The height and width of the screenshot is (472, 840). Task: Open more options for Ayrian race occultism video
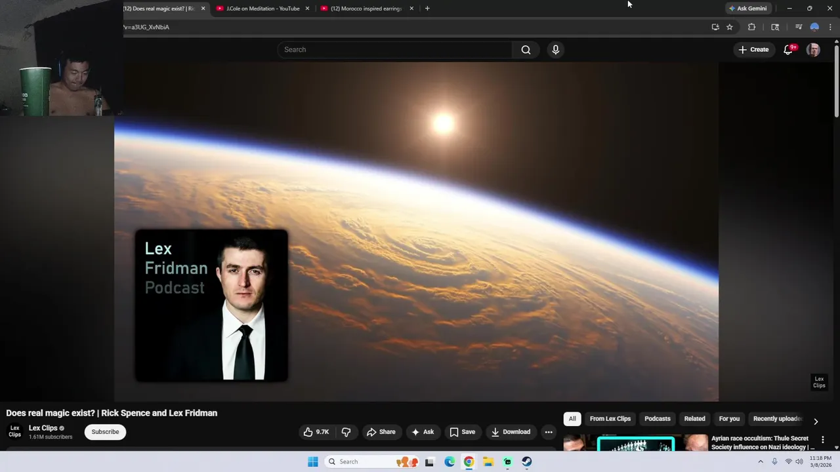[822, 440]
